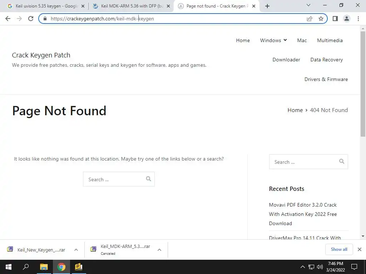Click the scrollbar down arrow
The width and height of the screenshot is (366, 274).
363,236
